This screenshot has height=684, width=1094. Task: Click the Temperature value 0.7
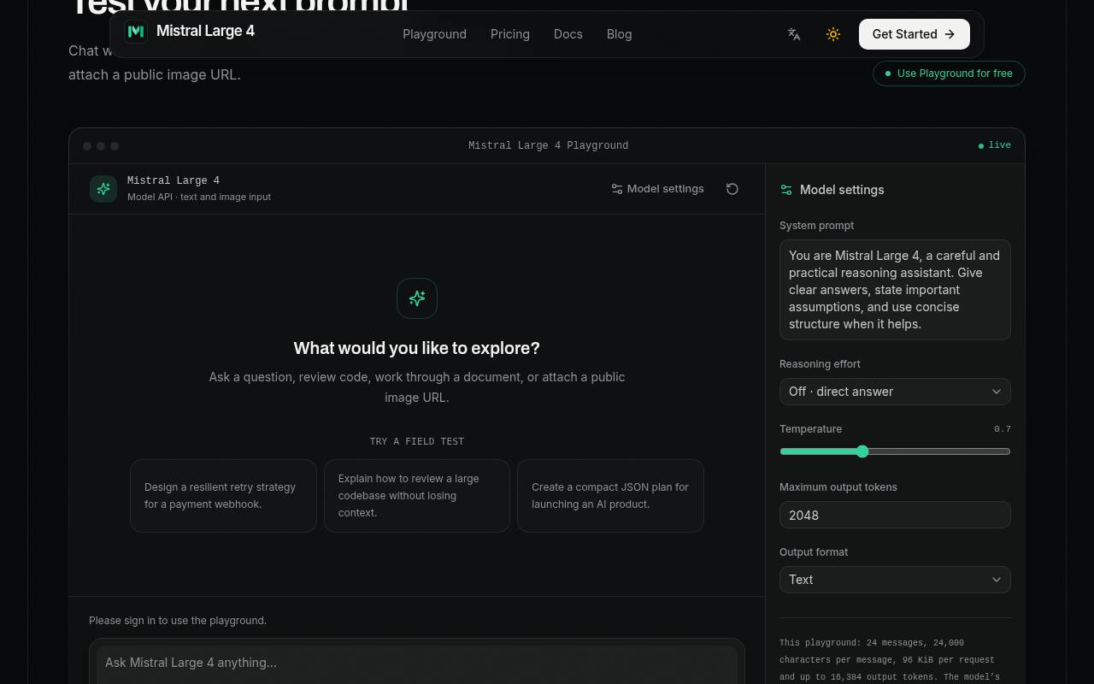pos(1003,429)
